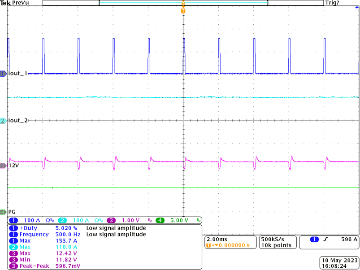Click the date 10 May 2023
Screen dimensions: 360x270
339,260
